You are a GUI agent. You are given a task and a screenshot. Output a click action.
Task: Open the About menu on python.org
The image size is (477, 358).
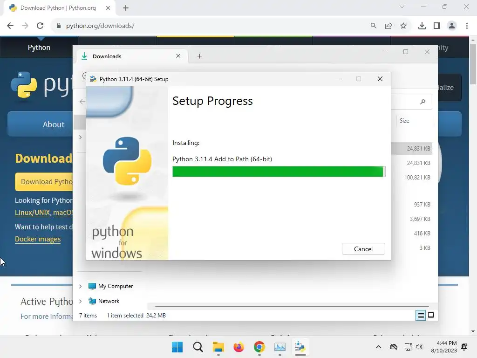click(54, 124)
